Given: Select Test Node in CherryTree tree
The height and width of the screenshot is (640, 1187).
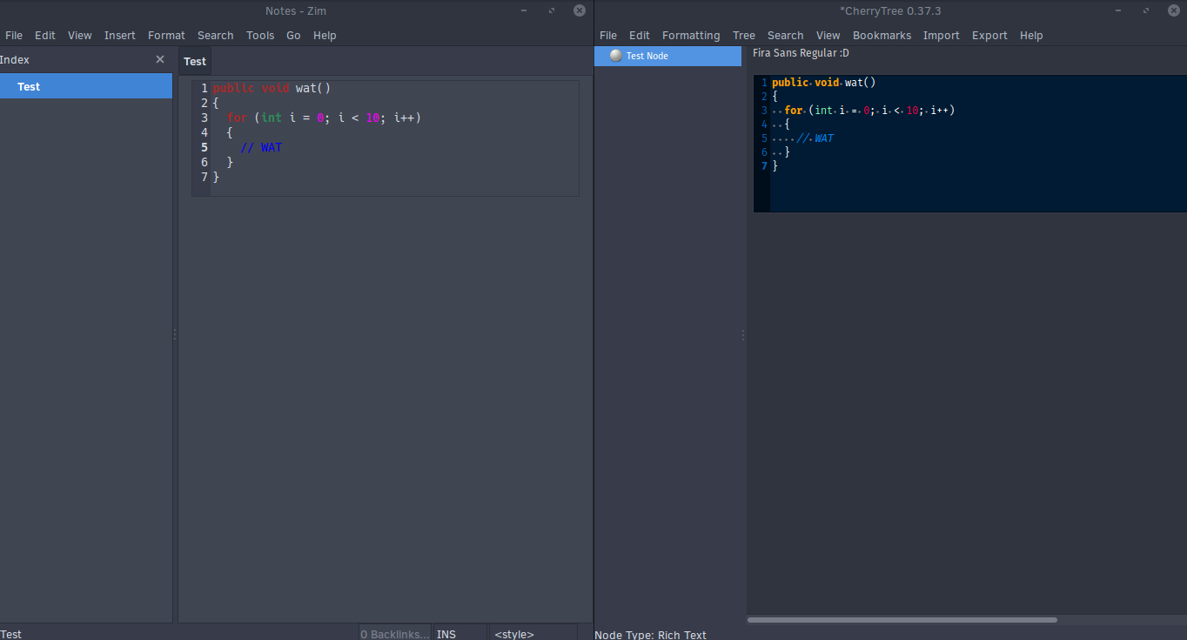Looking at the screenshot, I should 667,56.
